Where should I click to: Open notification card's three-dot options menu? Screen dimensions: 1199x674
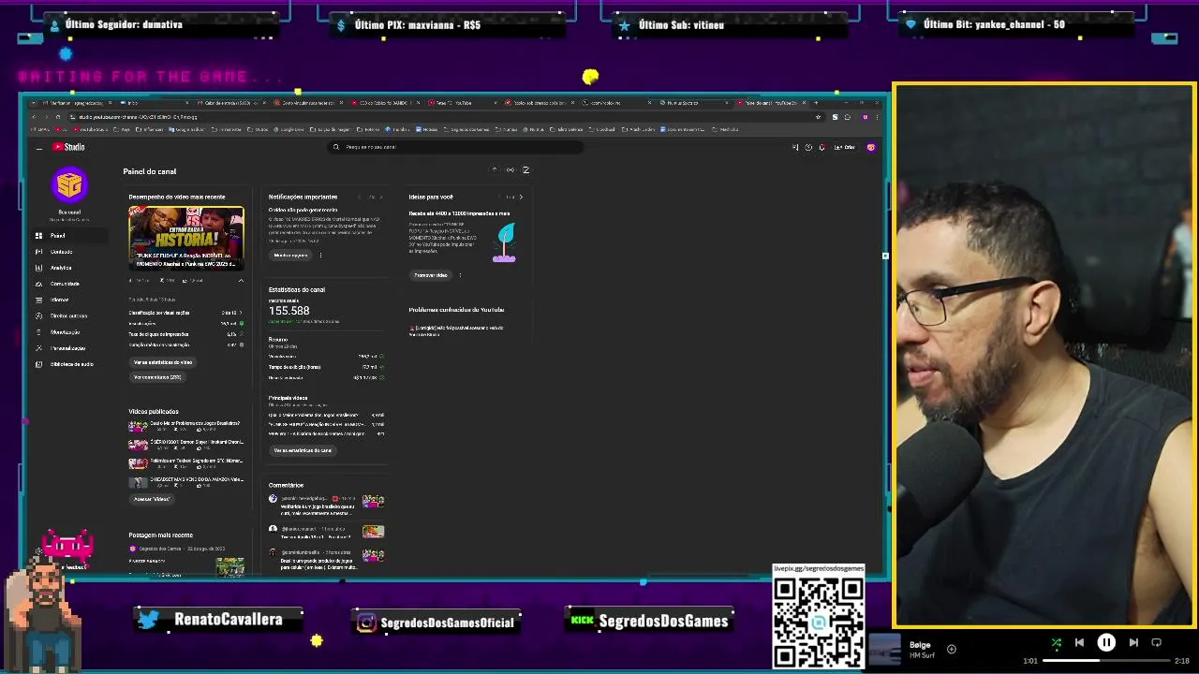[x=320, y=256]
